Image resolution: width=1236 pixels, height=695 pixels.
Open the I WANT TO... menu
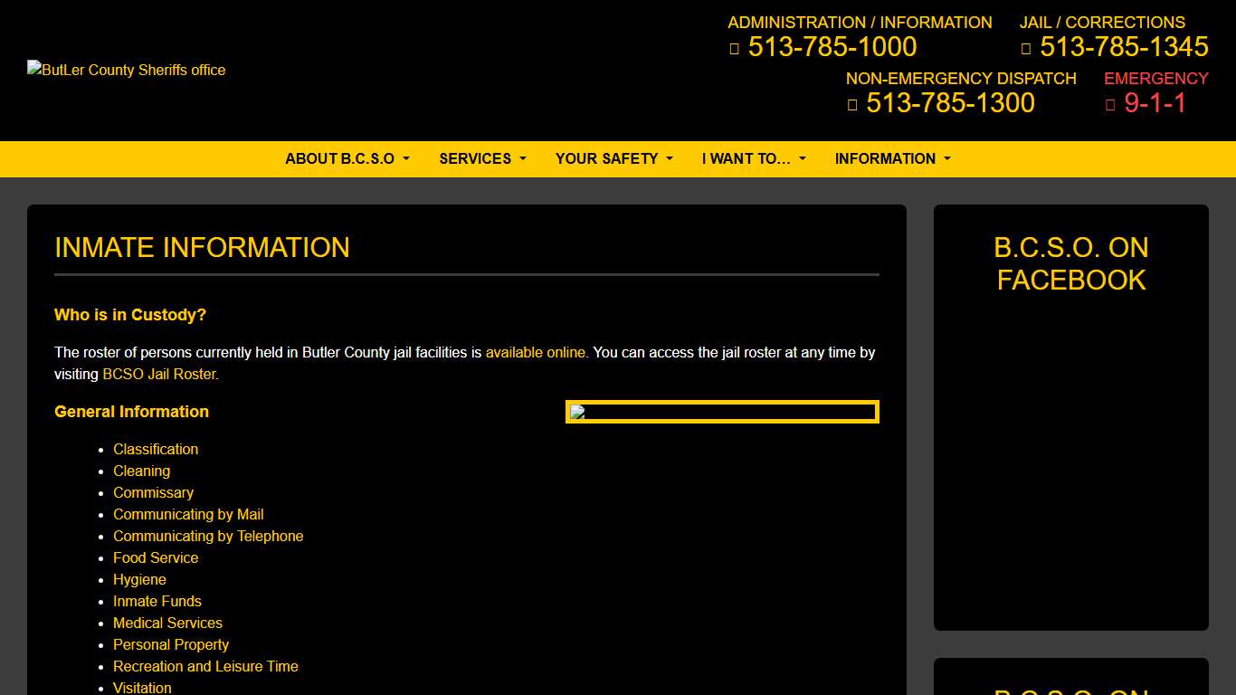pos(754,158)
